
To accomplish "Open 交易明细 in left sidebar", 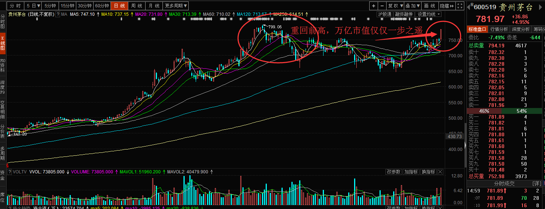I will 3,109.
